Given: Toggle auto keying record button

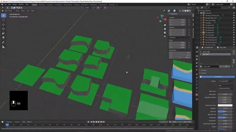Looking at the screenshot, I should [88, 122].
